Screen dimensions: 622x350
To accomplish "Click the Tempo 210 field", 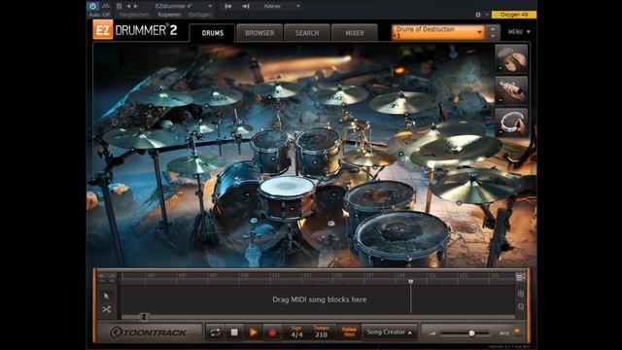I will click(321, 332).
